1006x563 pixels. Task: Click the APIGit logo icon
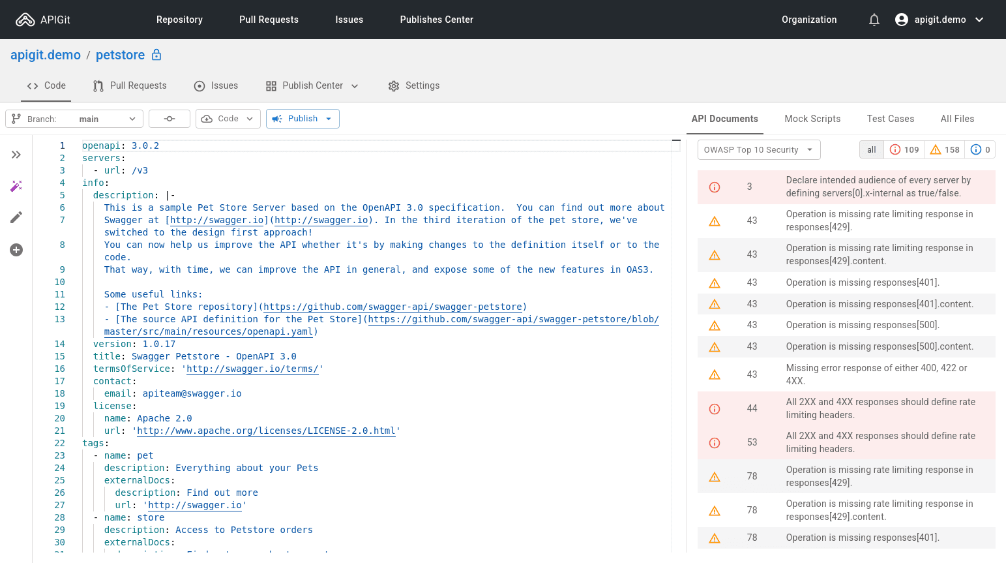tap(25, 20)
